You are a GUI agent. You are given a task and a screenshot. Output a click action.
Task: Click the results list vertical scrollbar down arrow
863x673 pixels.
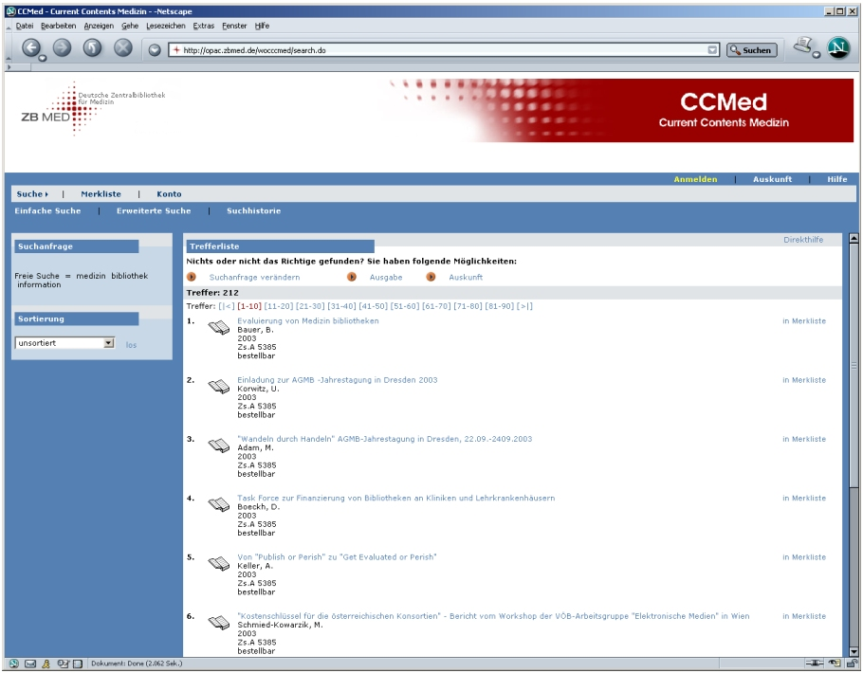(854, 651)
